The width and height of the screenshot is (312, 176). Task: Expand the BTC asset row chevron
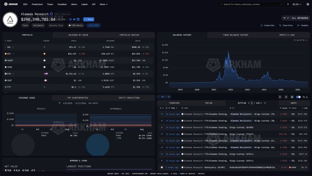(x=13, y=53)
